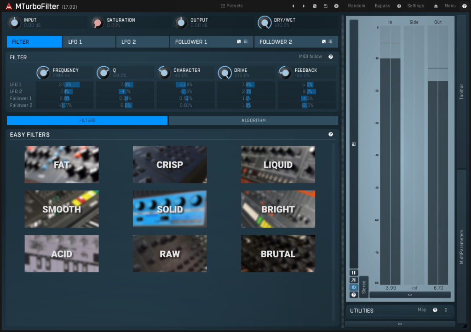Image resolution: width=471 pixels, height=332 pixels.
Task: Click the CHARACTER knob
Action: [x=164, y=72]
